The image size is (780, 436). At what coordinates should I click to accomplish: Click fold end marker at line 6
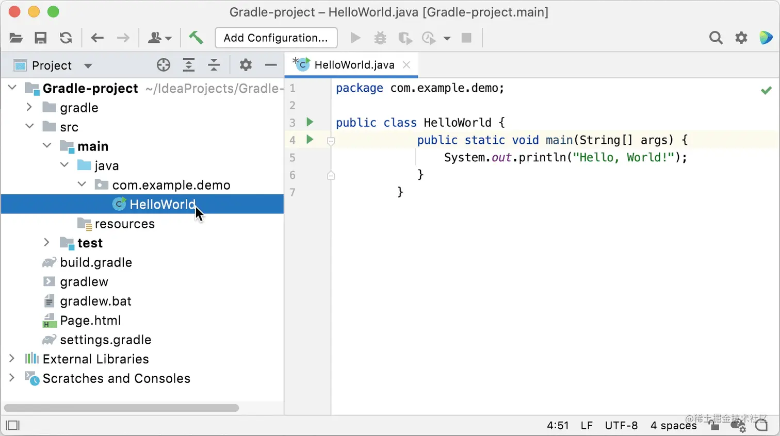click(331, 175)
